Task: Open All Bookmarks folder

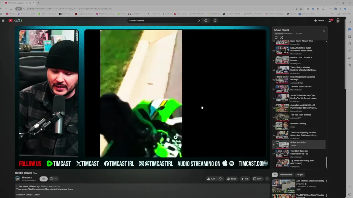Action: (344, 14)
